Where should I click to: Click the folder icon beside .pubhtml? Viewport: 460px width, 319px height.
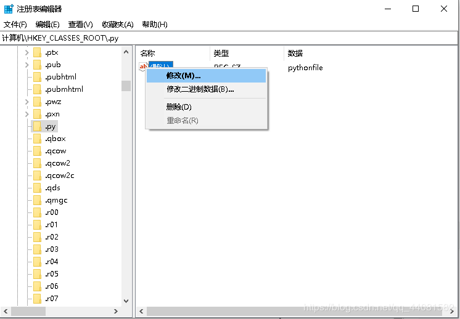click(x=37, y=77)
